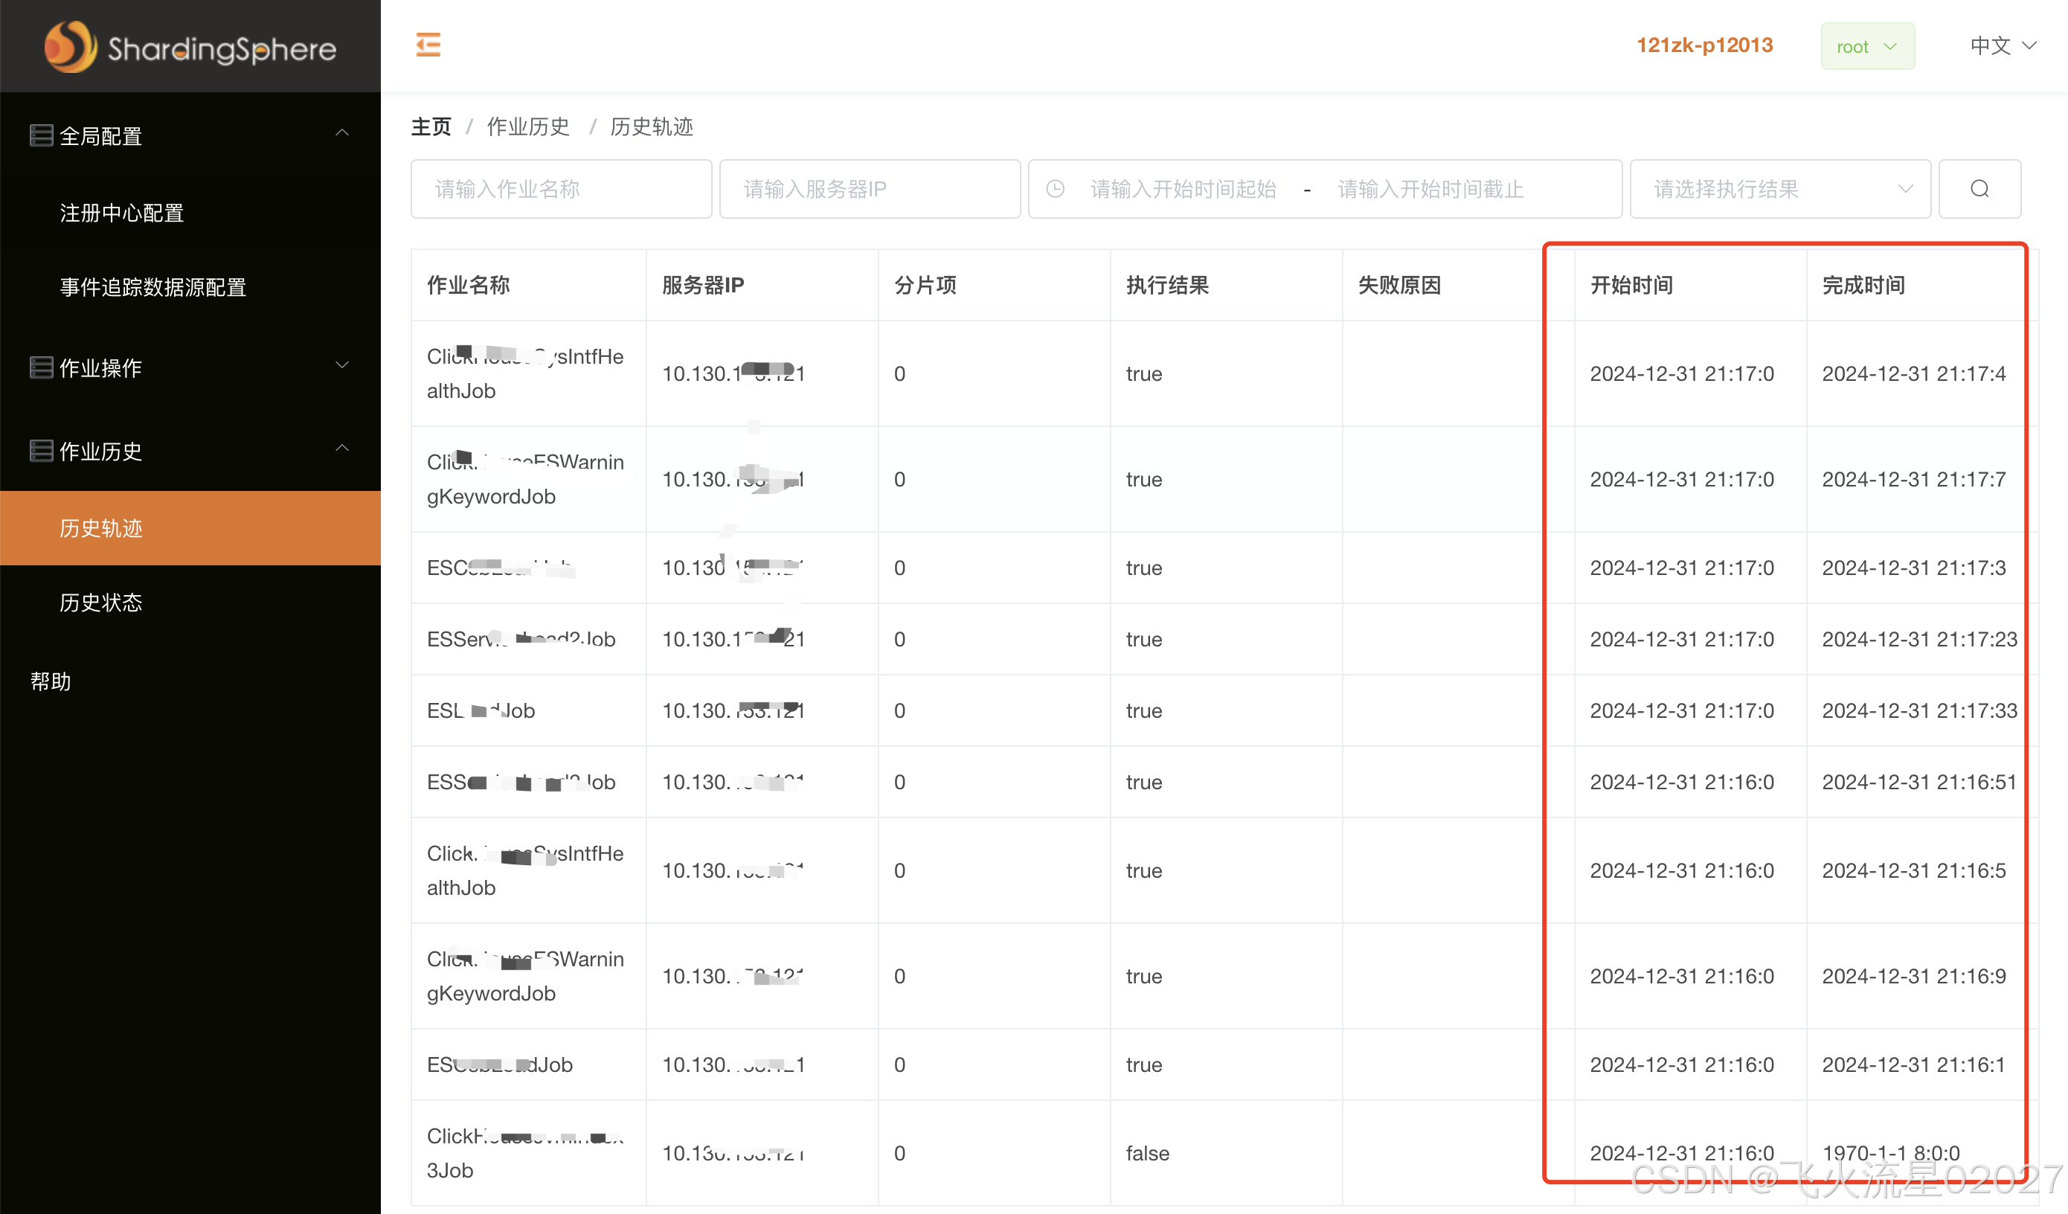Focus the 请输入服务器IP input field
2068x1214 pixels.
click(869, 189)
